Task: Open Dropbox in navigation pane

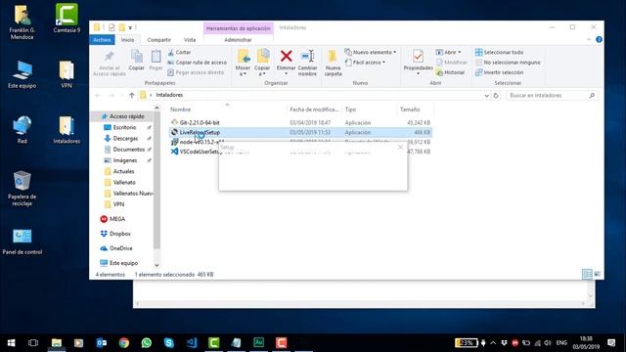Action: point(119,234)
